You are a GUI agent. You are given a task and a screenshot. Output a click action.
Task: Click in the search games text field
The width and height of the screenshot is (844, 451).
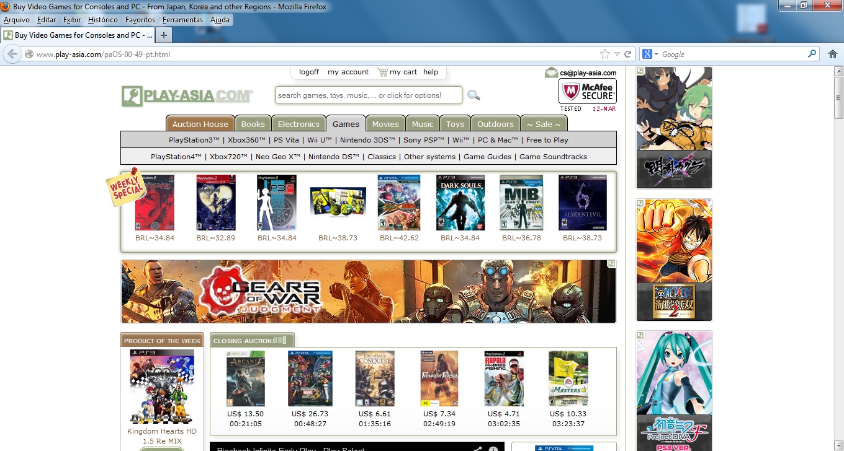coord(369,95)
